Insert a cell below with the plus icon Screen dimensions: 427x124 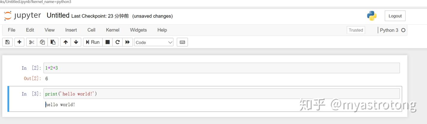[19, 42]
